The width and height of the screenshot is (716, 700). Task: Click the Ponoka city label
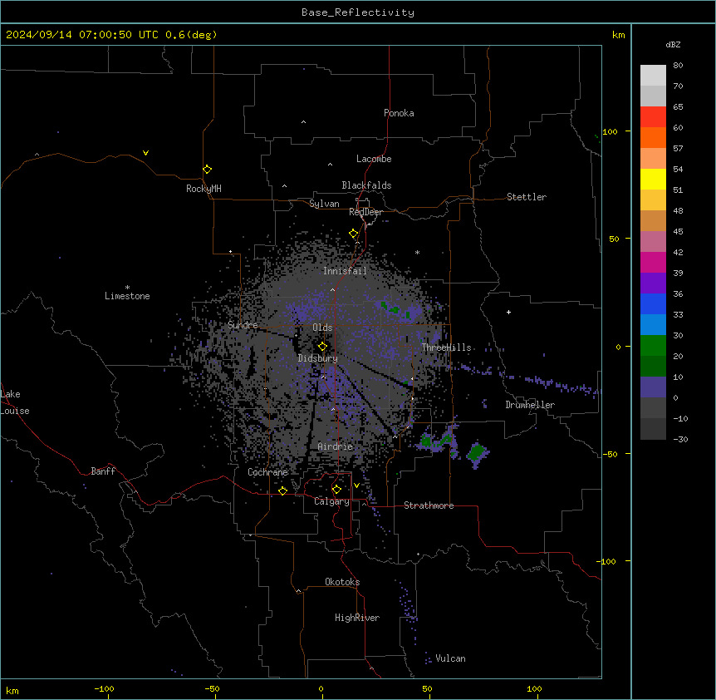[x=399, y=113]
